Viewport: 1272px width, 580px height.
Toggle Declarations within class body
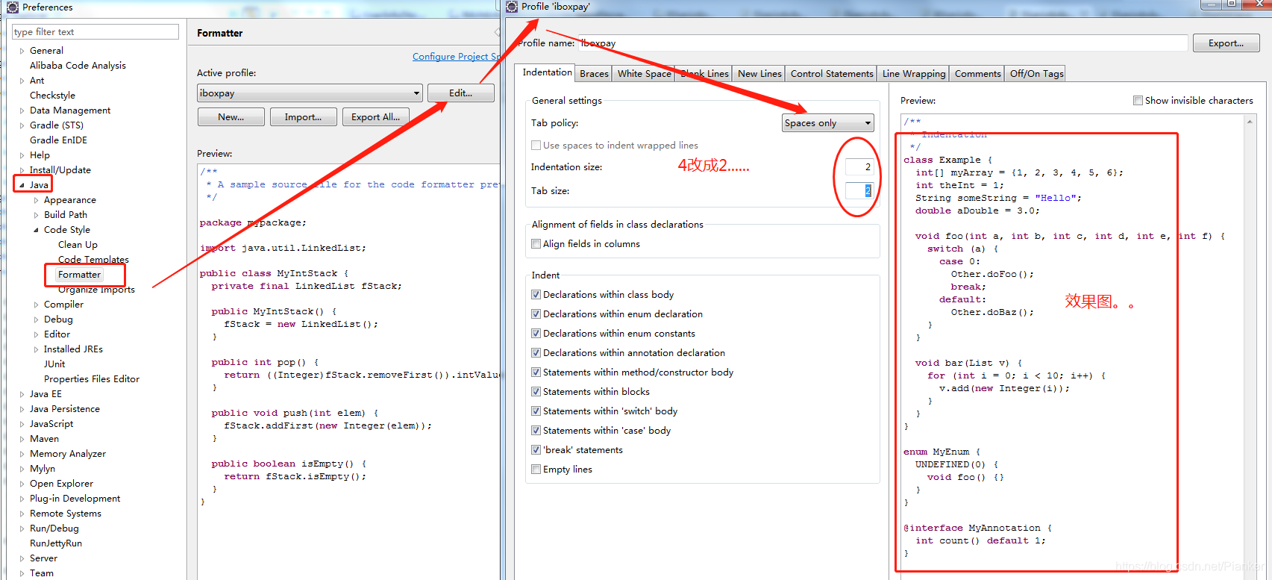click(536, 295)
